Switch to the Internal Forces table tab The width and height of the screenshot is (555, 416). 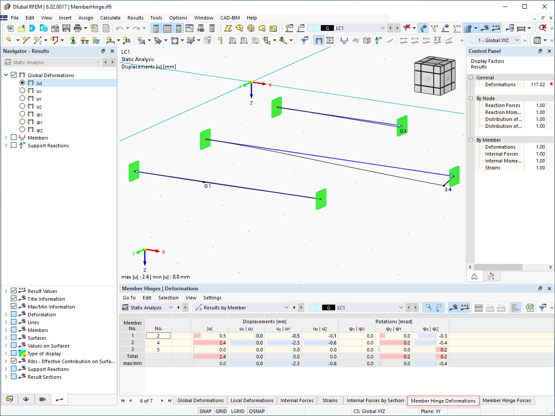click(x=297, y=400)
